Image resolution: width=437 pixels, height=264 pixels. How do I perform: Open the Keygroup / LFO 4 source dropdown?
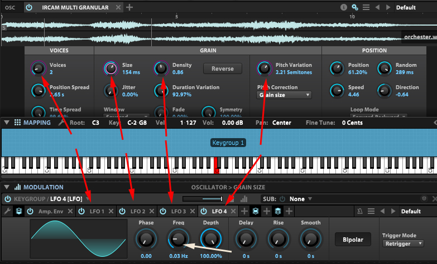click(x=88, y=199)
